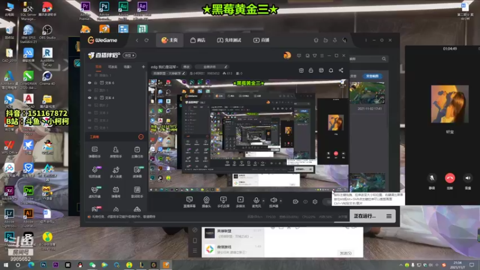Select the first orange scene tab
The width and height of the screenshot is (480, 270).
pos(98,67)
